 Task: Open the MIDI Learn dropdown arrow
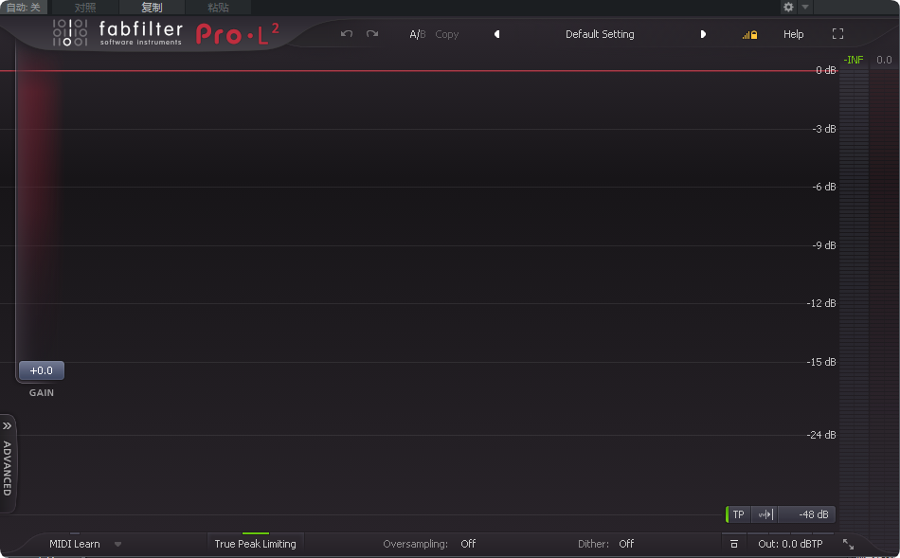click(x=117, y=544)
